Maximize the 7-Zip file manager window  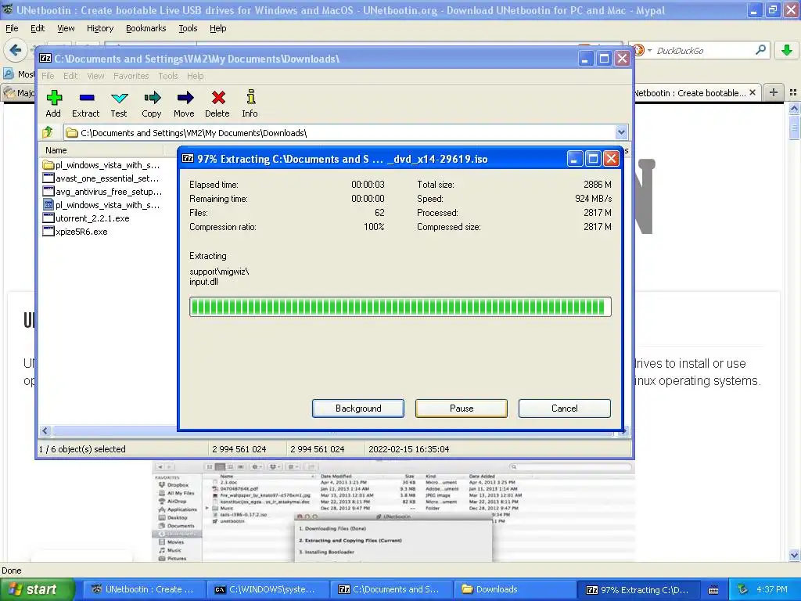pyautogui.click(x=604, y=58)
